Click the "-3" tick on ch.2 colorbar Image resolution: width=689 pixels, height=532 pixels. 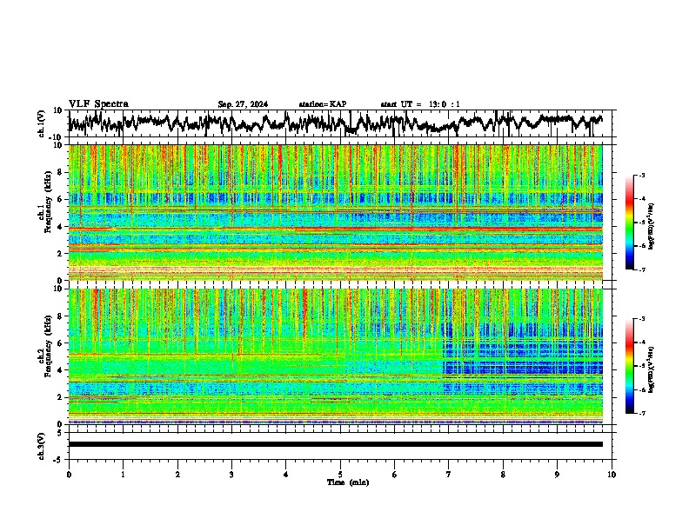coord(642,319)
